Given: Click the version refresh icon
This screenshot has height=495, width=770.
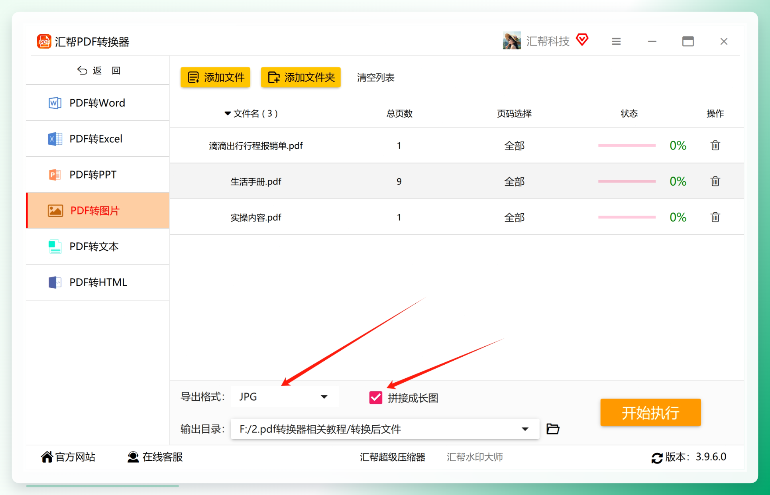Looking at the screenshot, I should (657, 458).
